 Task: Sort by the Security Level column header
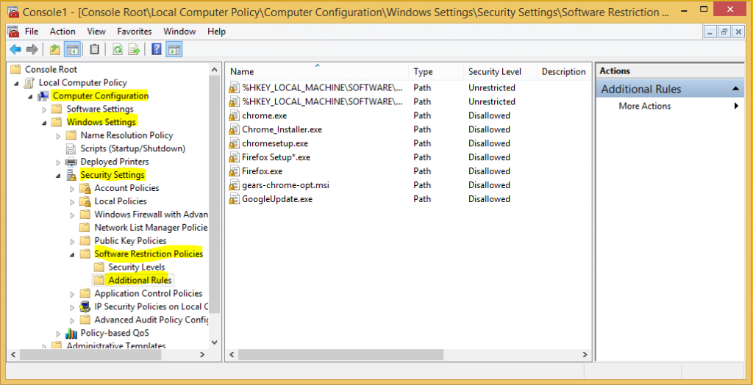[x=501, y=71]
